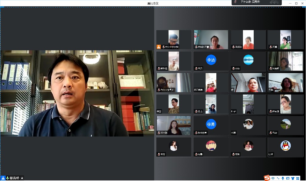Select the QQ penguin avatar participant tile
306x181 pixels.
[285, 146]
